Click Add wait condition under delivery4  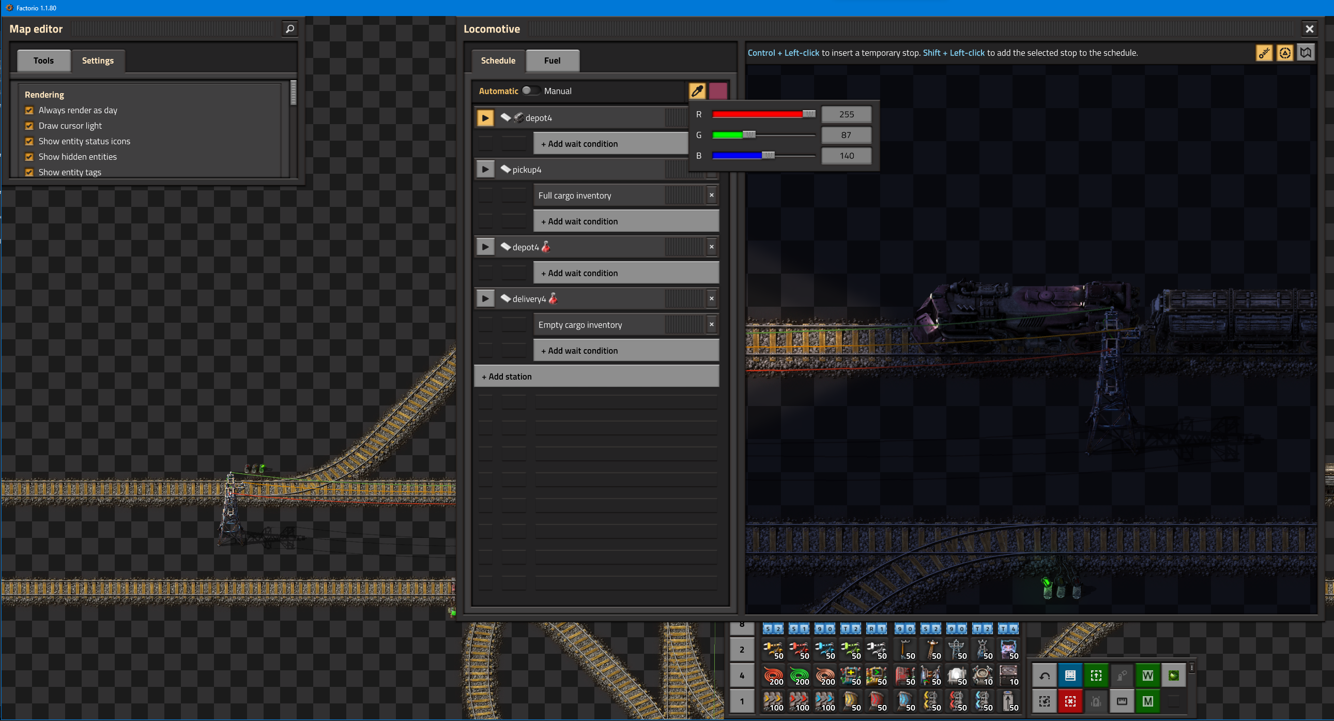pyautogui.click(x=626, y=351)
